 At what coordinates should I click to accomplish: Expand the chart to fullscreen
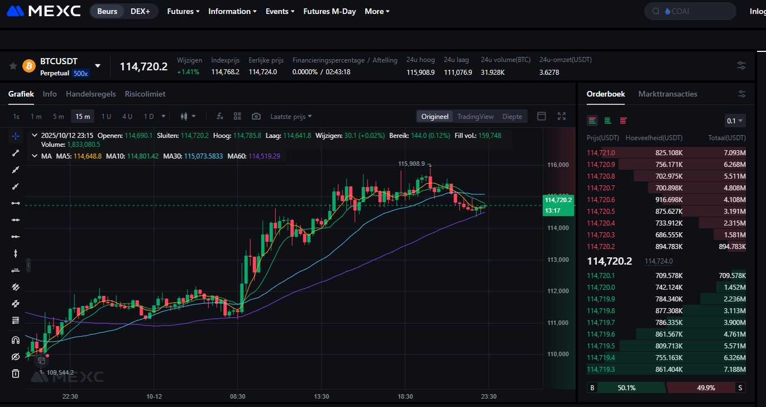click(x=561, y=116)
